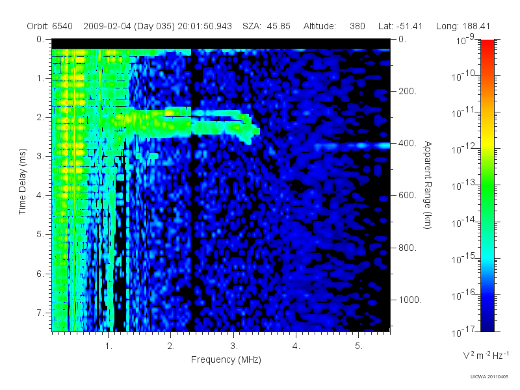Click the time delay tick label '1.'
520x390 pixels.
(40, 78)
